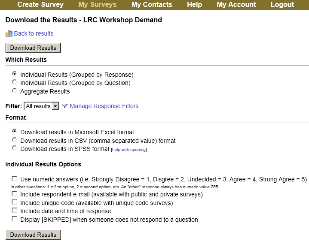Check Include respondent e-mail option
309x244 pixels.
[15, 194]
